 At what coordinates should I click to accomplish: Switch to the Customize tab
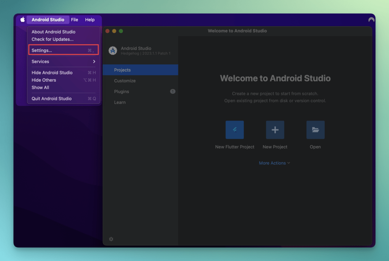tap(141, 81)
